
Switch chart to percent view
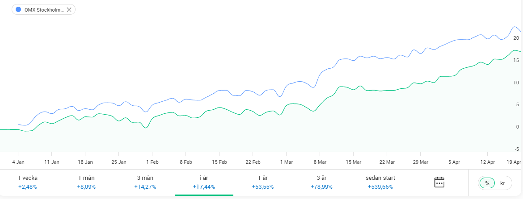(487, 183)
